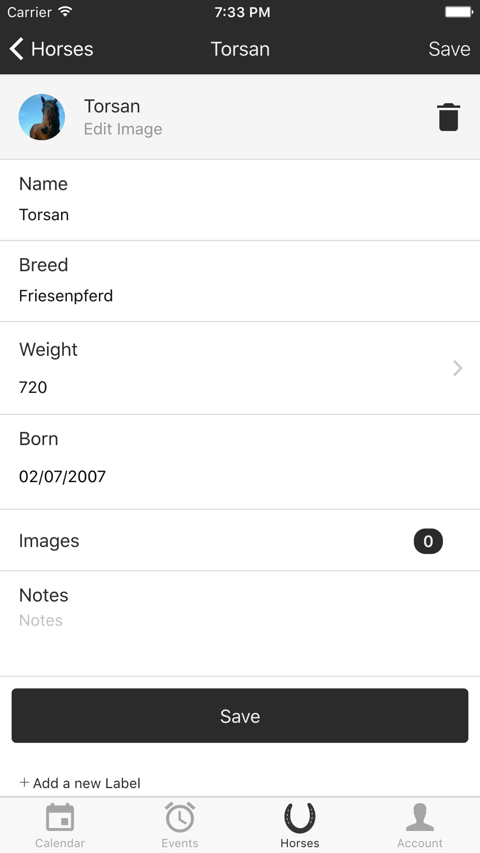Tap the battery icon in status bar
The width and height of the screenshot is (480, 853).
458,12
